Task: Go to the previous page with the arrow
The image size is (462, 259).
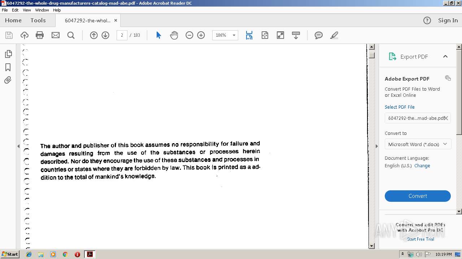Action: click(94, 35)
